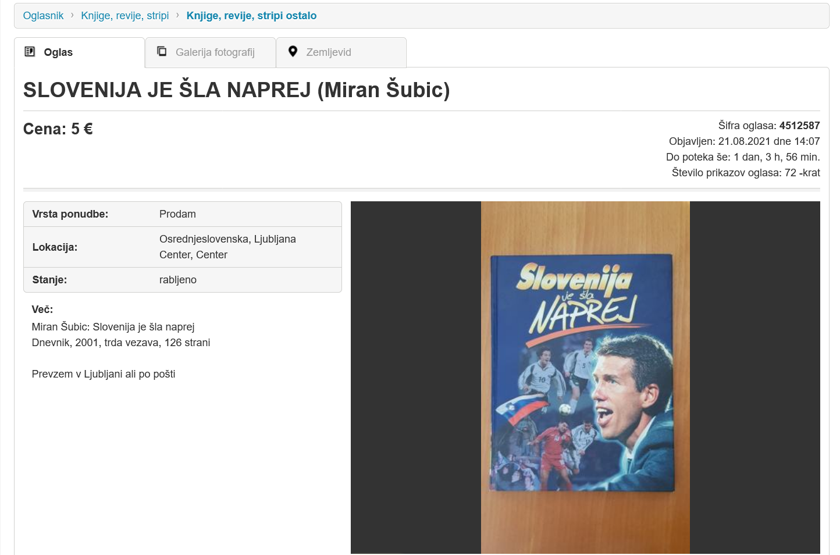Viewport: 840px width, 555px height.
Task: Open Knjige, revije, stripi ostalo category
Action: pyautogui.click(x=251, y=16)
